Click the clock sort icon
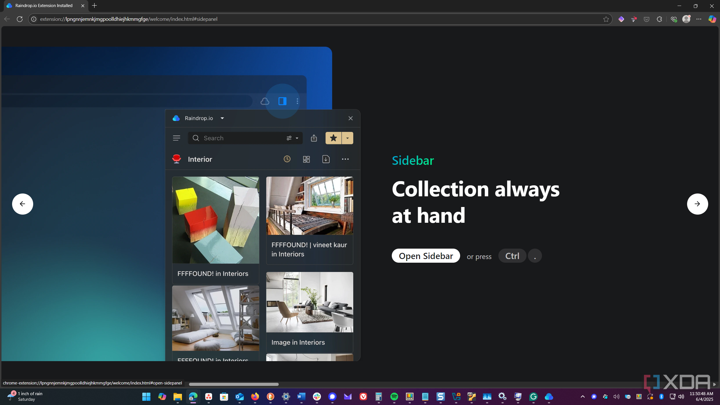Image resolution: width=720 pixels, height=405 pixels. pos(287,159)
